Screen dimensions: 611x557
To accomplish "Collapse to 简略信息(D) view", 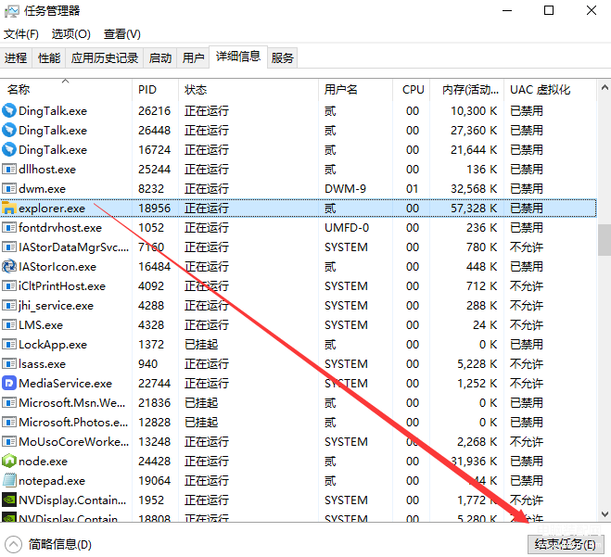I will pyautogui.click(x=48, y=544).
